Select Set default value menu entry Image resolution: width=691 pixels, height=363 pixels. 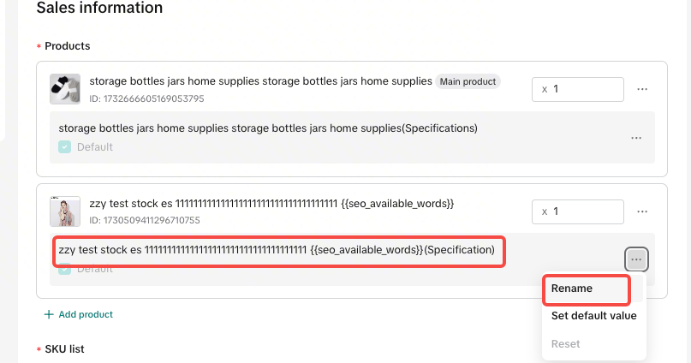pyautogui.click(x=593, y=316)
